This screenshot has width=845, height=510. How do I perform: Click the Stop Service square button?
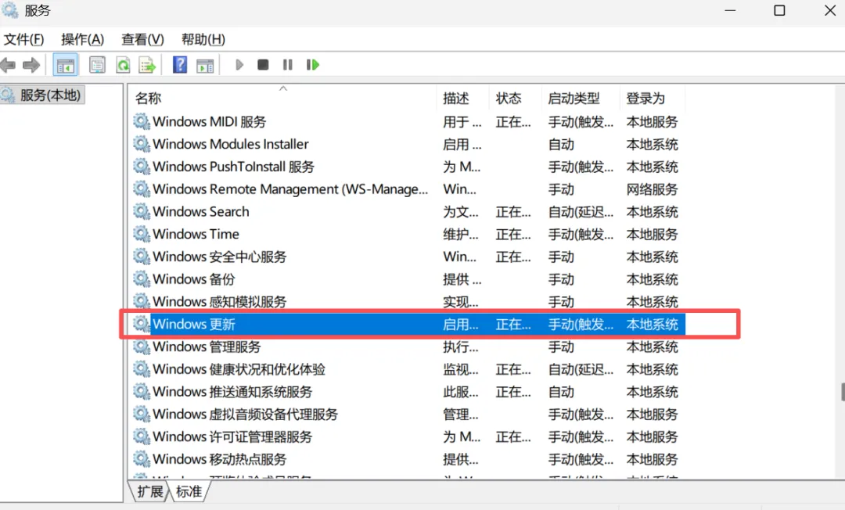tap(263, 65)
